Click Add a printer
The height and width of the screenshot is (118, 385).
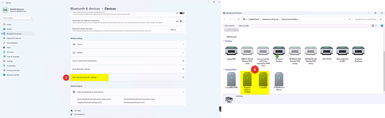[244, 26]
